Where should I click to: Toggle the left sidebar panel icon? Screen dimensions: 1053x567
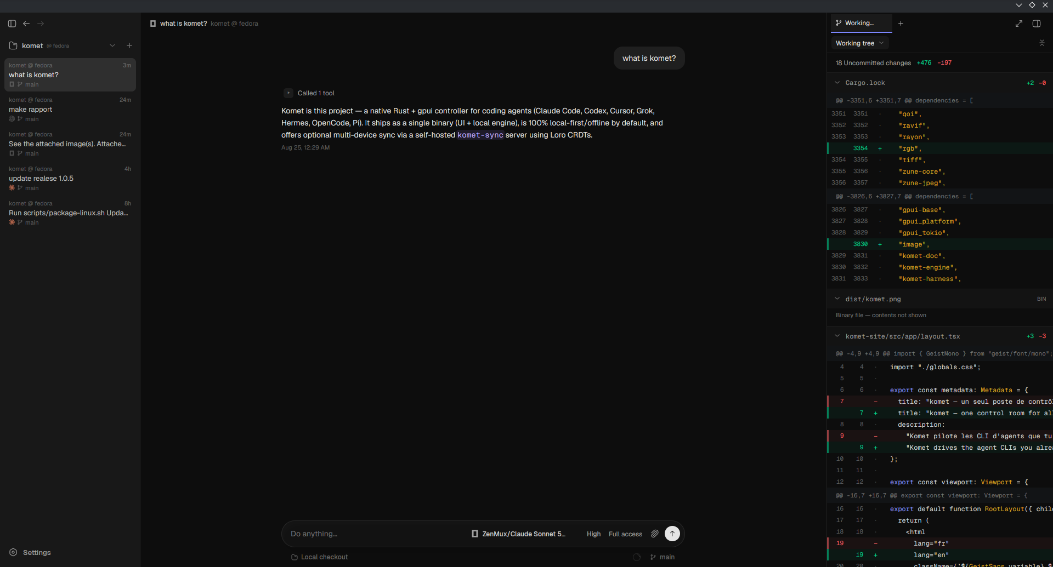(12, 24)
